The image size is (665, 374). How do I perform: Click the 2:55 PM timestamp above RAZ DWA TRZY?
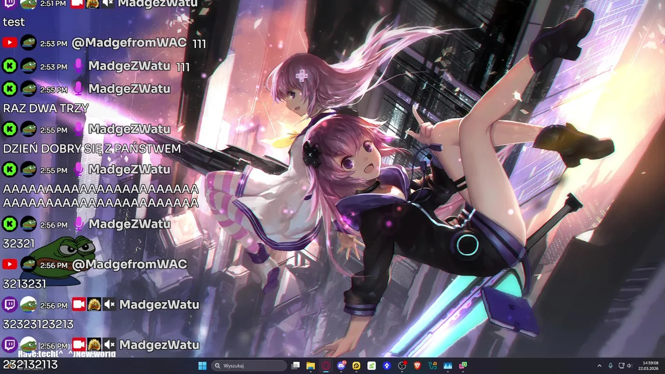click(54, 90)
